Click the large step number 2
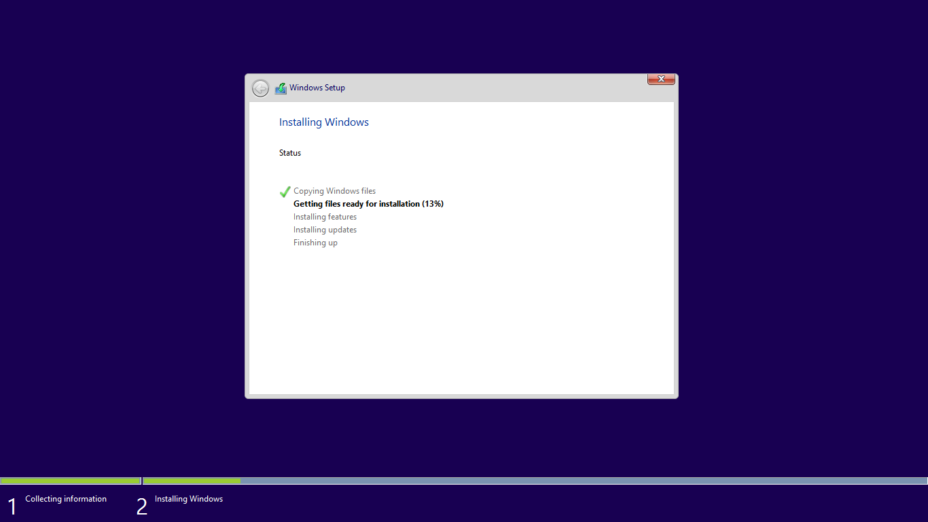Viewport: 928px width, 522px height. [x=141, y=506]
